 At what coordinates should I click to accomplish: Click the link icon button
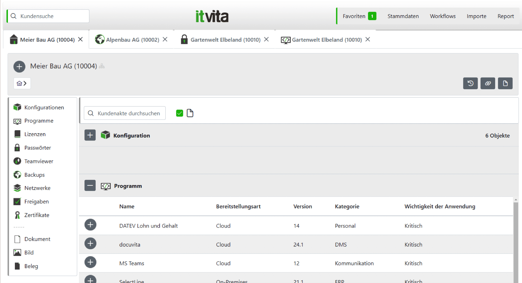click(x=488, y=83)
